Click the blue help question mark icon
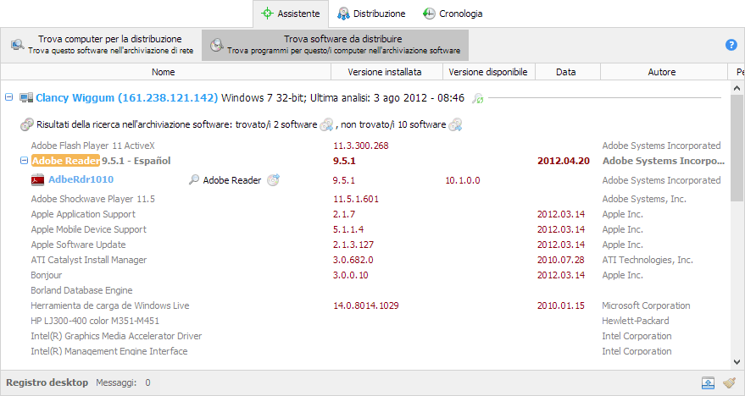Viewport: 745px width, 396px height. (x=731, y=45)
